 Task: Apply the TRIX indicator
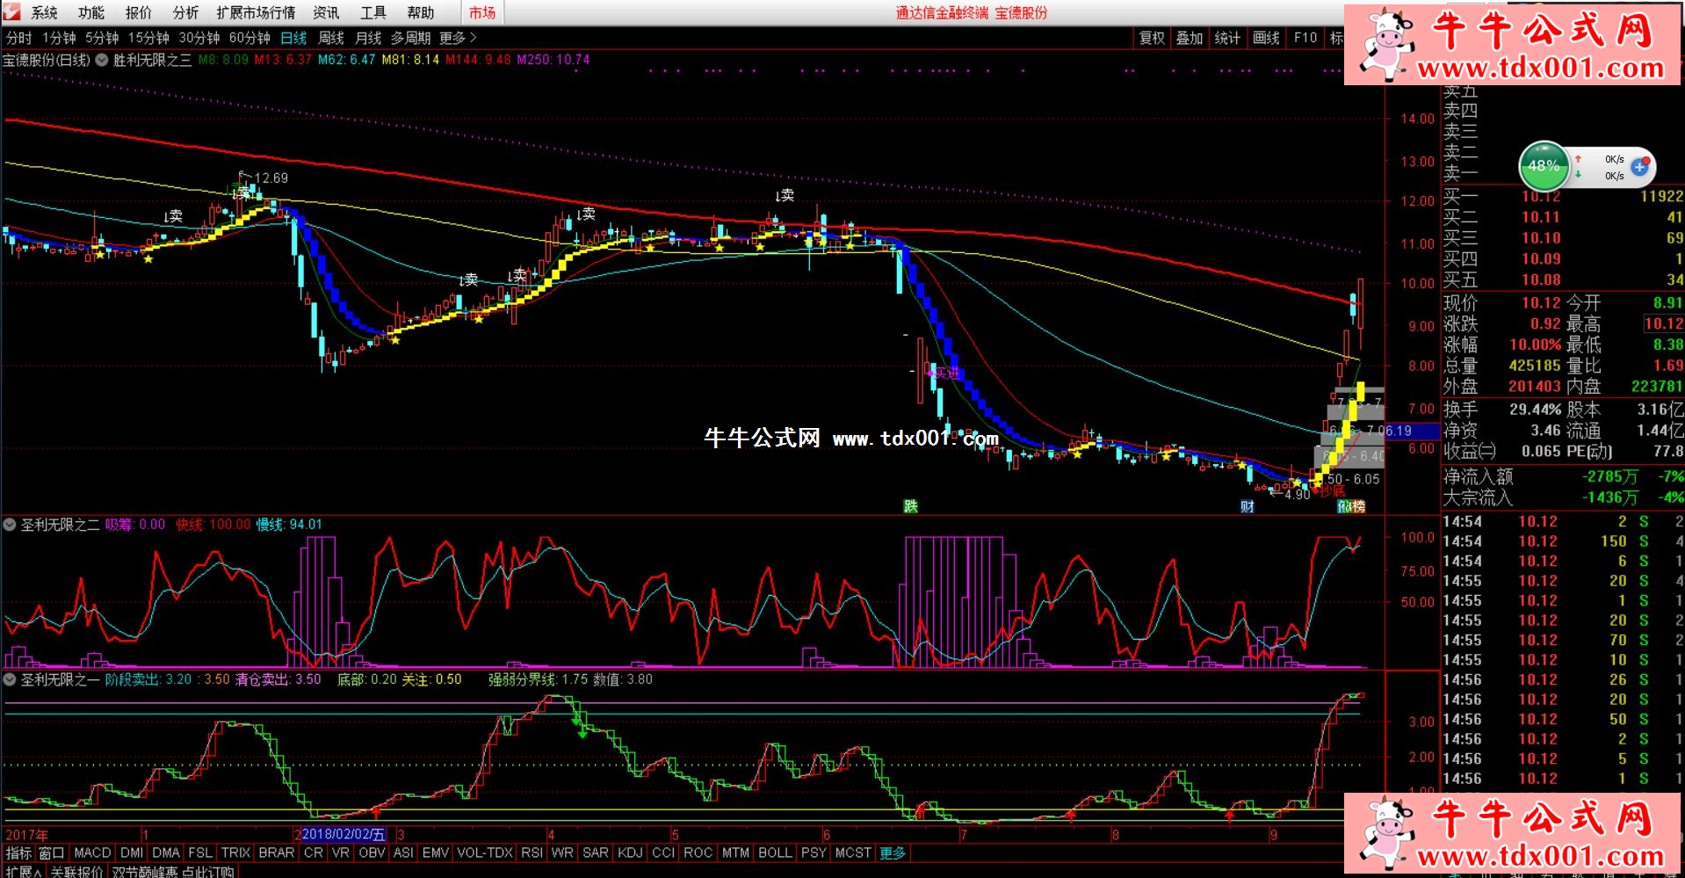coord(235,853)
